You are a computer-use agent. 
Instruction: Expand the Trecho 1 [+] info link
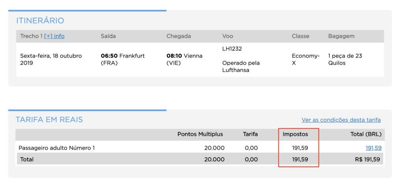pyautogui.click(x=54, y=36)
